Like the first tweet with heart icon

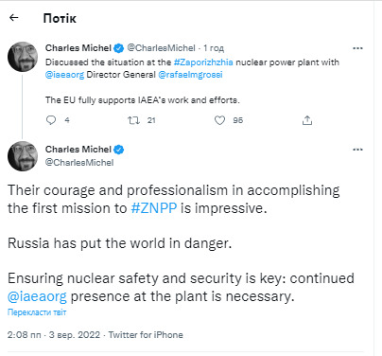pyautogui.click(x=219, y=120)
